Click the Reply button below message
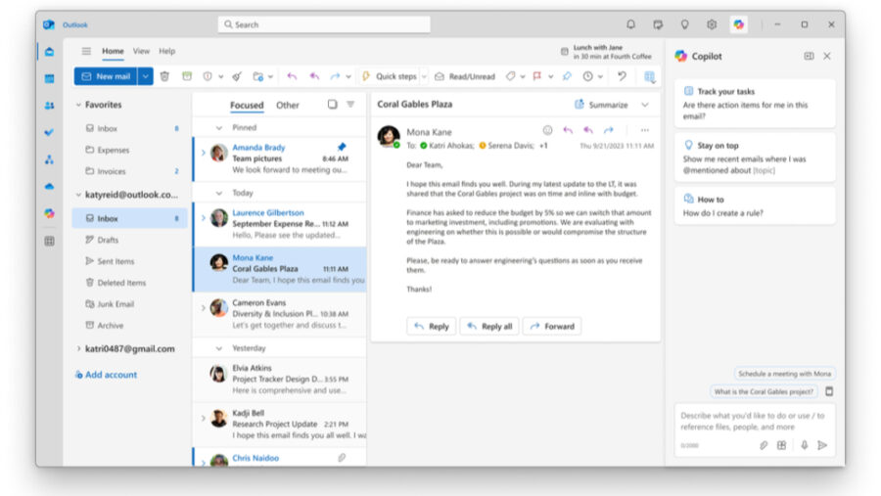Screen dimensions: 881x496 [431, 327]
